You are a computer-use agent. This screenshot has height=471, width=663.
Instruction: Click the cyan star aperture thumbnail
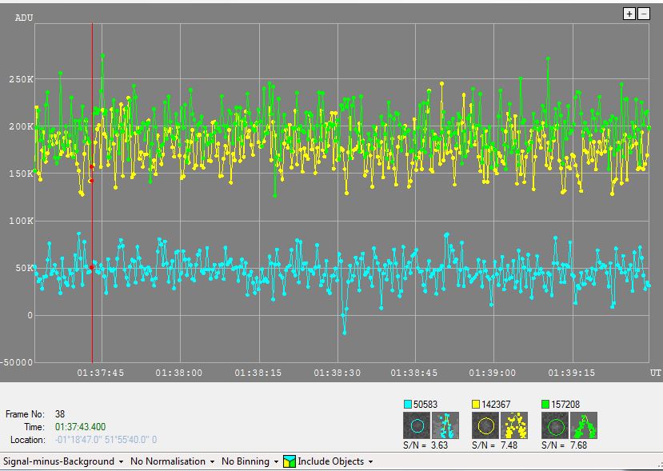[415, 425]
